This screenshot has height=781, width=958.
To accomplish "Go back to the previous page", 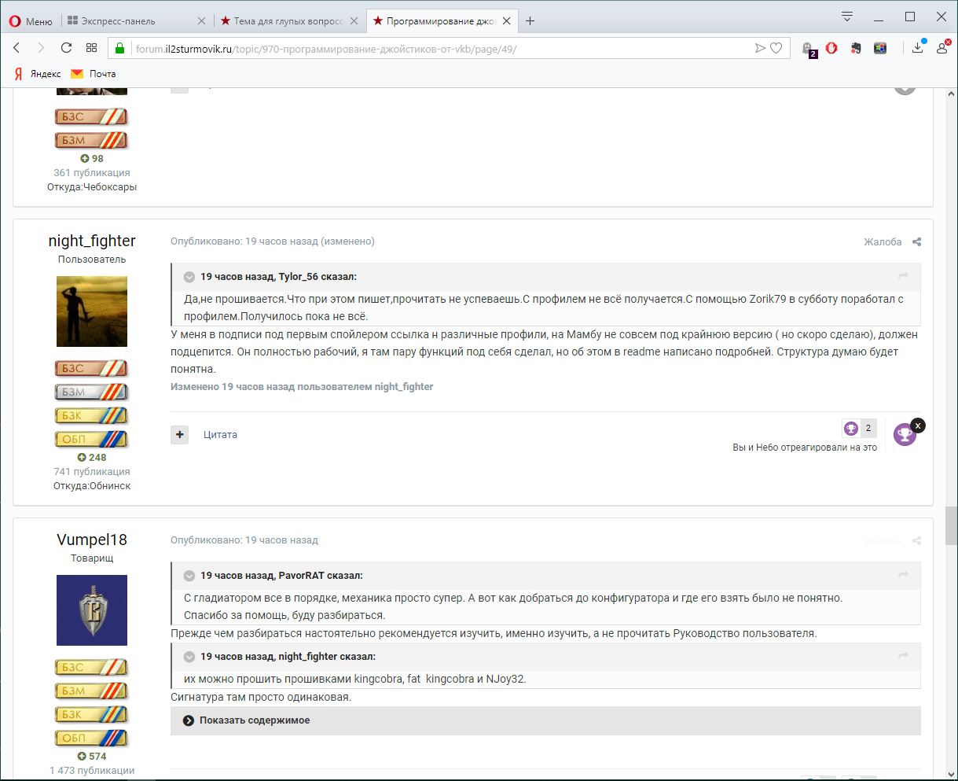I will click(x=17, y=48).
